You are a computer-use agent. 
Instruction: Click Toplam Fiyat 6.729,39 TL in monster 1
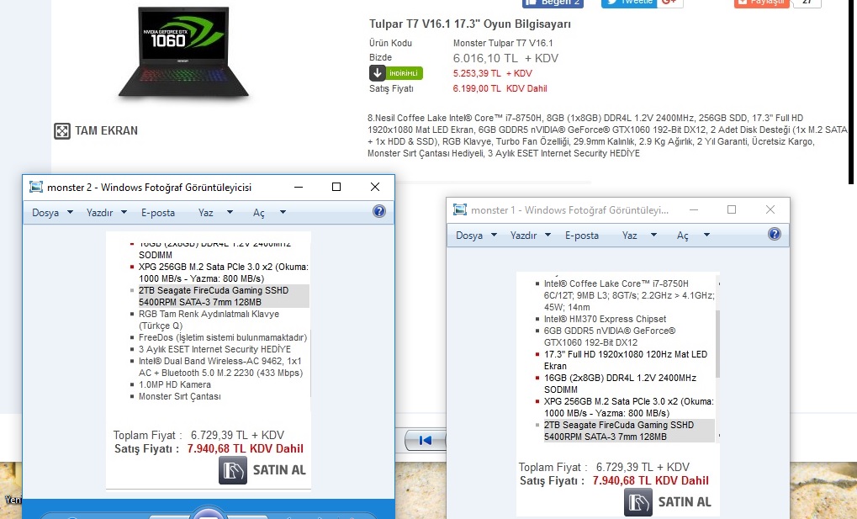click(x=604, y=467)
